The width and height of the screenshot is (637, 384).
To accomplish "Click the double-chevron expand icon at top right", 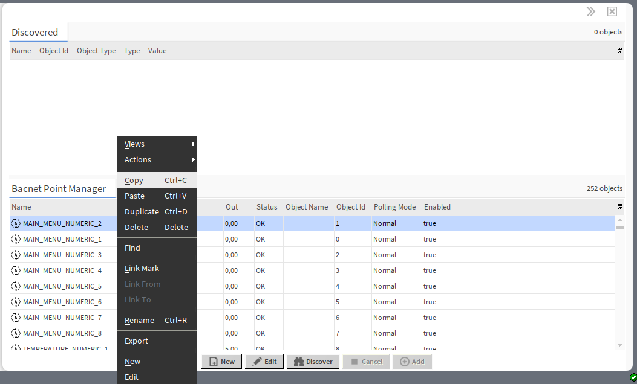I will [590, 11].
